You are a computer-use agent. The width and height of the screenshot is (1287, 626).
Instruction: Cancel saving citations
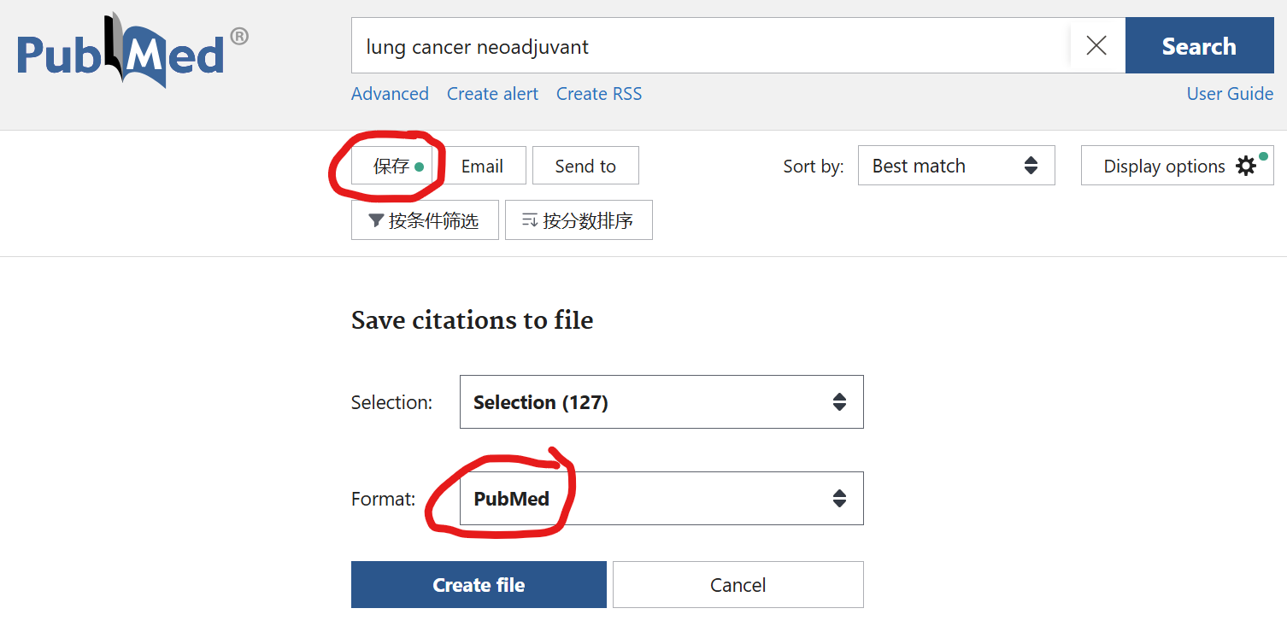[x=738, y=584]
